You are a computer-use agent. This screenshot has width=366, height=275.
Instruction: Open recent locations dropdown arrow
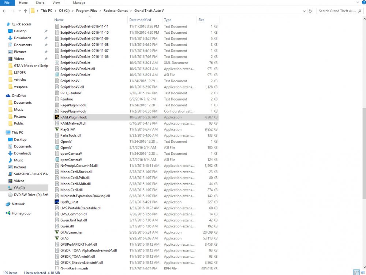click(x=19, y=11)
